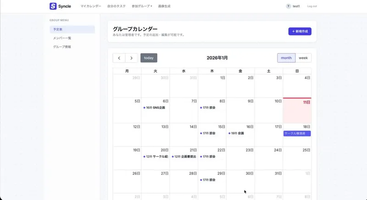Switch calendar to month view
Viewport: 367px width, 200px height.
pos(286,58)
